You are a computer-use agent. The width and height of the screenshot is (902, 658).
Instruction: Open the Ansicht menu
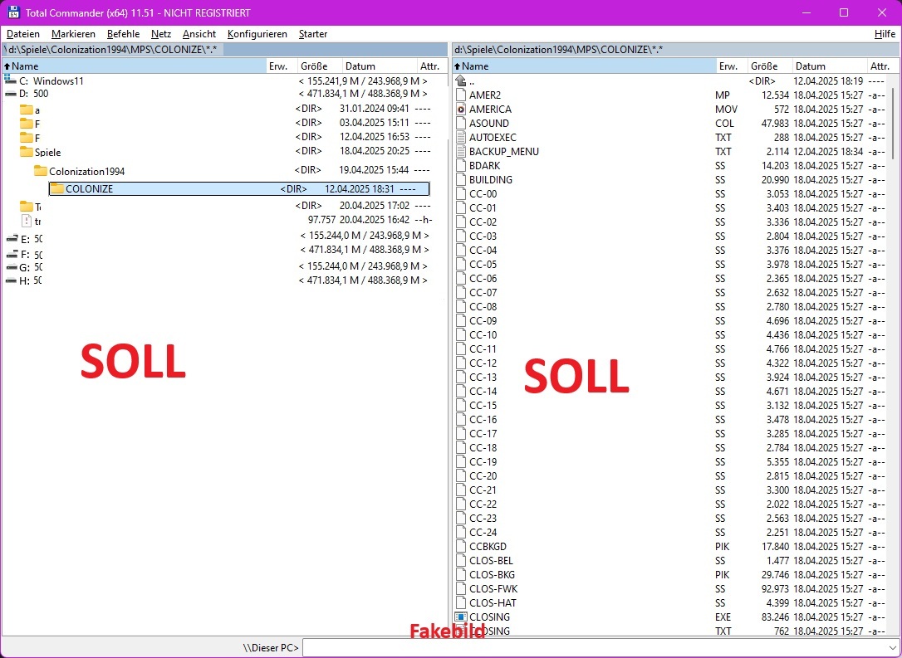pyautogui.click(x=199, y=34)
